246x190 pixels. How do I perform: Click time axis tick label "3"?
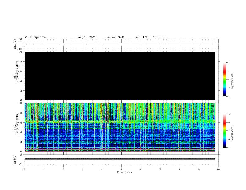point(83,170)
